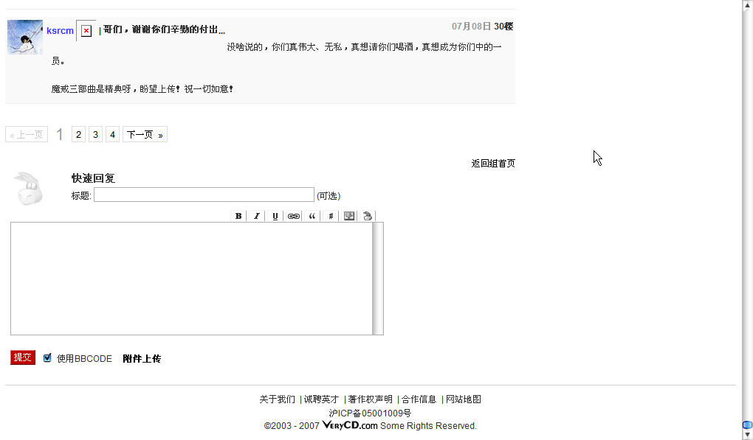Click the post title 哥们，谢谢你们辛勤的付出

pyautogui.click(x=164, y=29)
